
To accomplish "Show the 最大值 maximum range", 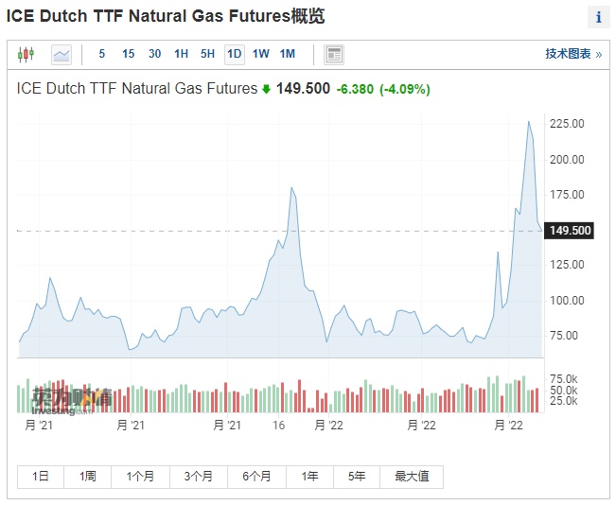I will [412, 476].
